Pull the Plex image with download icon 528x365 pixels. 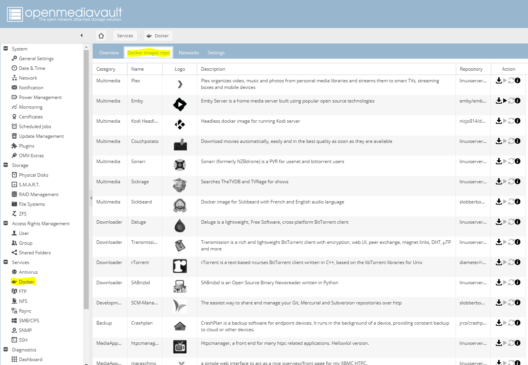(x=499, y=80)
